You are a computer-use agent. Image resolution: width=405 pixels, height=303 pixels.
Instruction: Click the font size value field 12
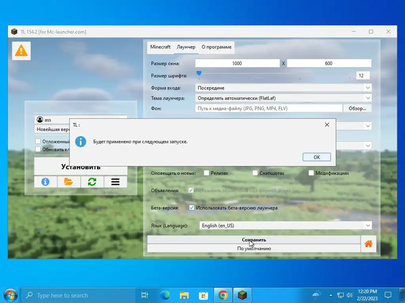pyautogui.click(x=363, y=75)
